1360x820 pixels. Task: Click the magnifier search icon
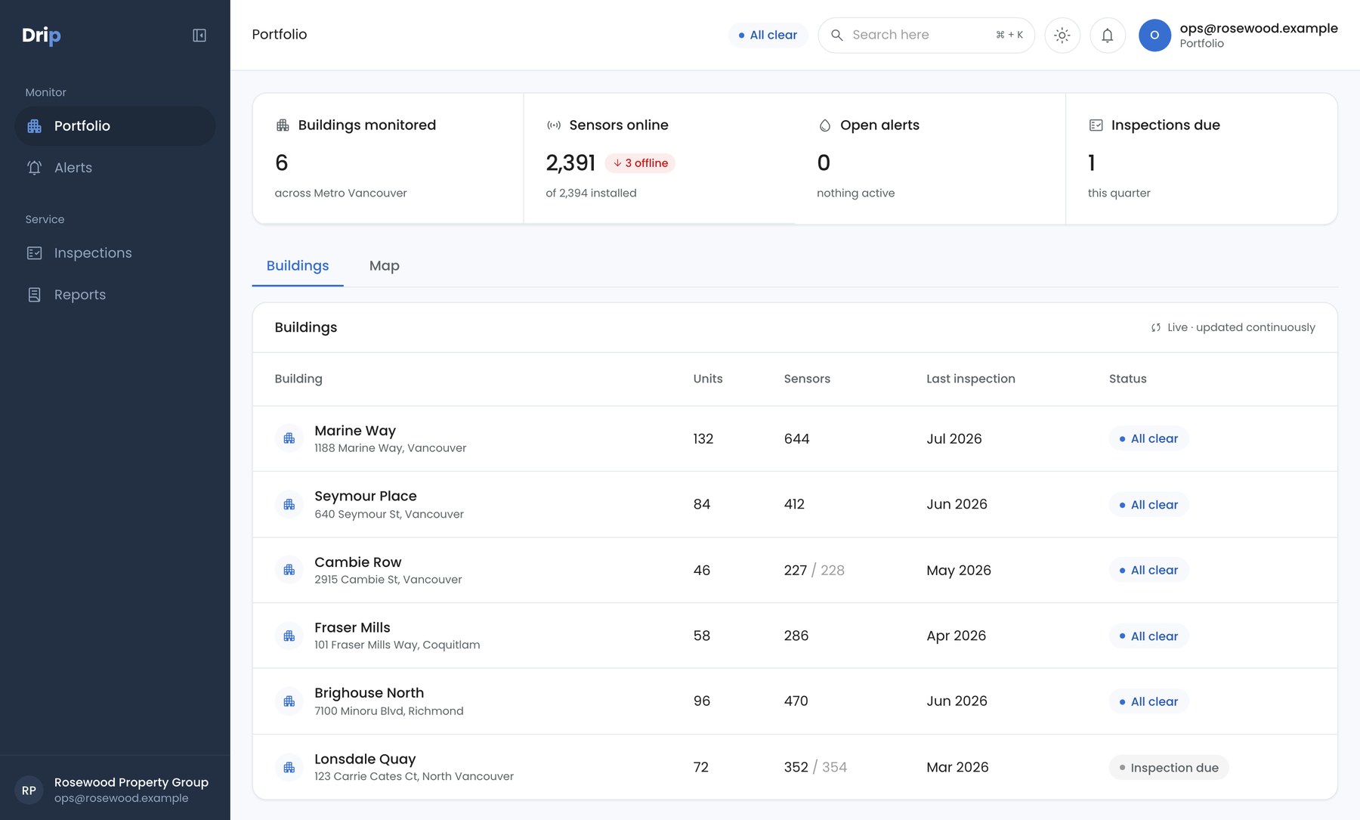pos(837,36)
